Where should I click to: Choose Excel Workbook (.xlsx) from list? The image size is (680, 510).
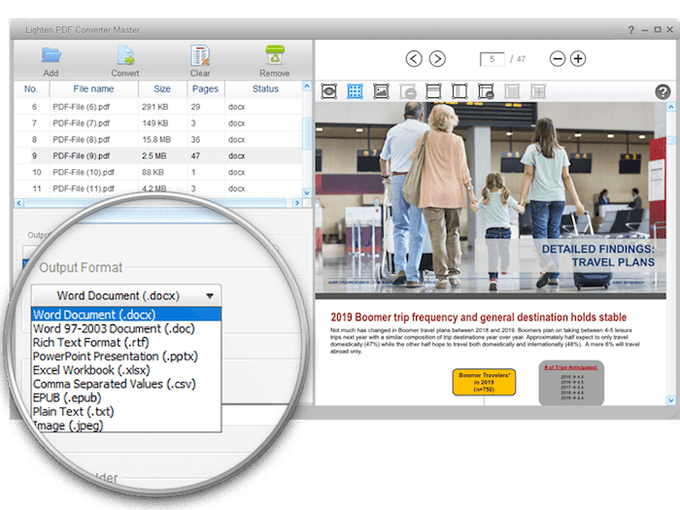click(x=90, y=370)
